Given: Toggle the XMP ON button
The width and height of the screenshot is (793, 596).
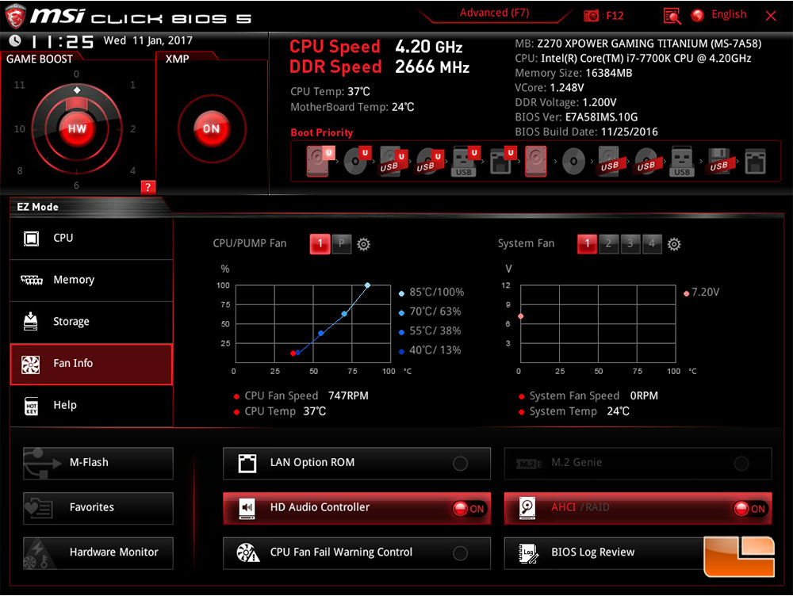Looking at the screenshot, I should point(212,128).
